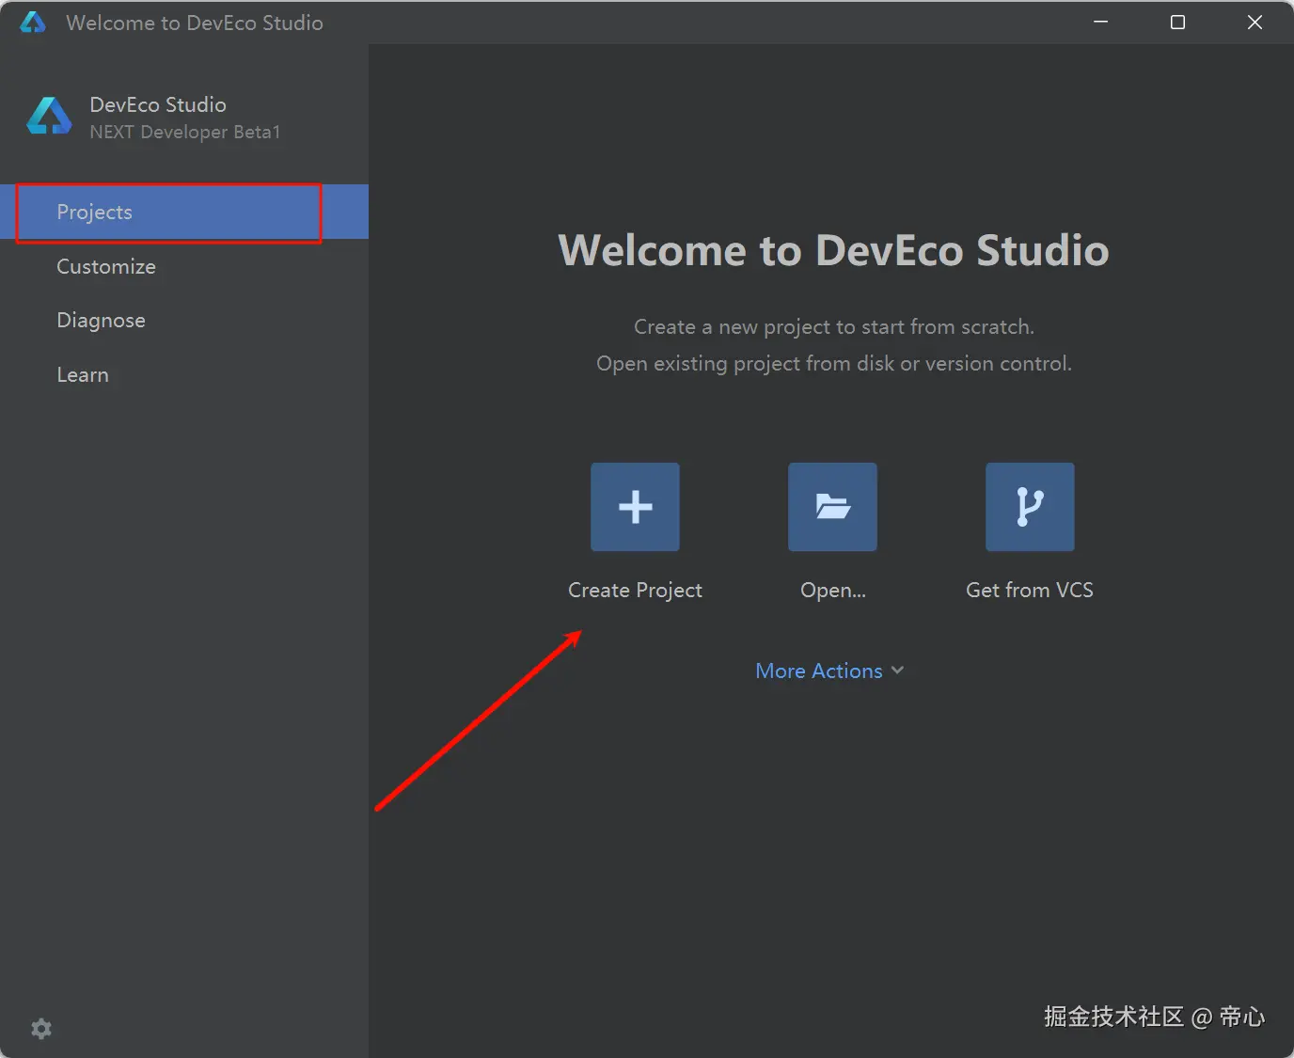The height and width of the screenshot is (1058, 1294).
Task: Click the More Actions link text
Action: tap(819, 671)
